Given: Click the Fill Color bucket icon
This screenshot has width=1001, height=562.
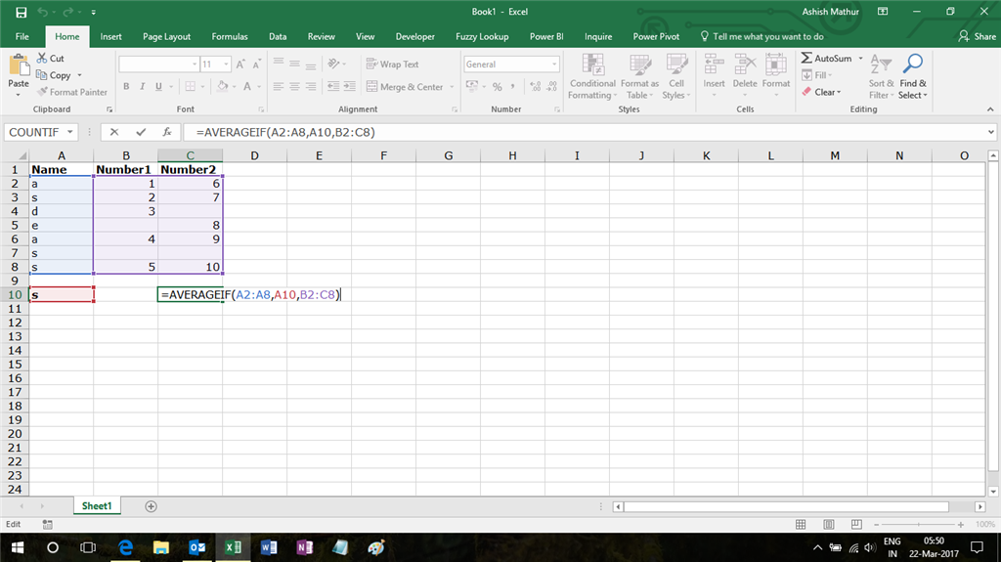Looking at the screenshot, I should pyautogui.click(x=222, y=86).
